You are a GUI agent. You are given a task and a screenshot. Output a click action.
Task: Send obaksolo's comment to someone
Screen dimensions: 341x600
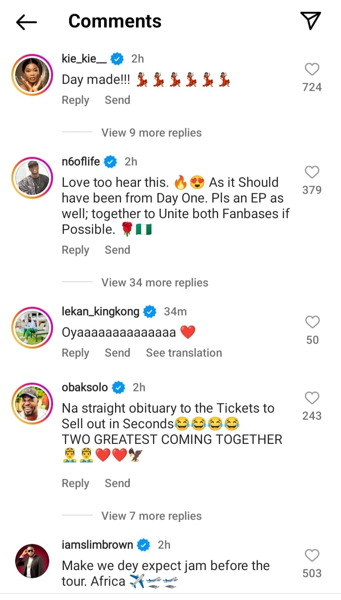tap(117, 483)
